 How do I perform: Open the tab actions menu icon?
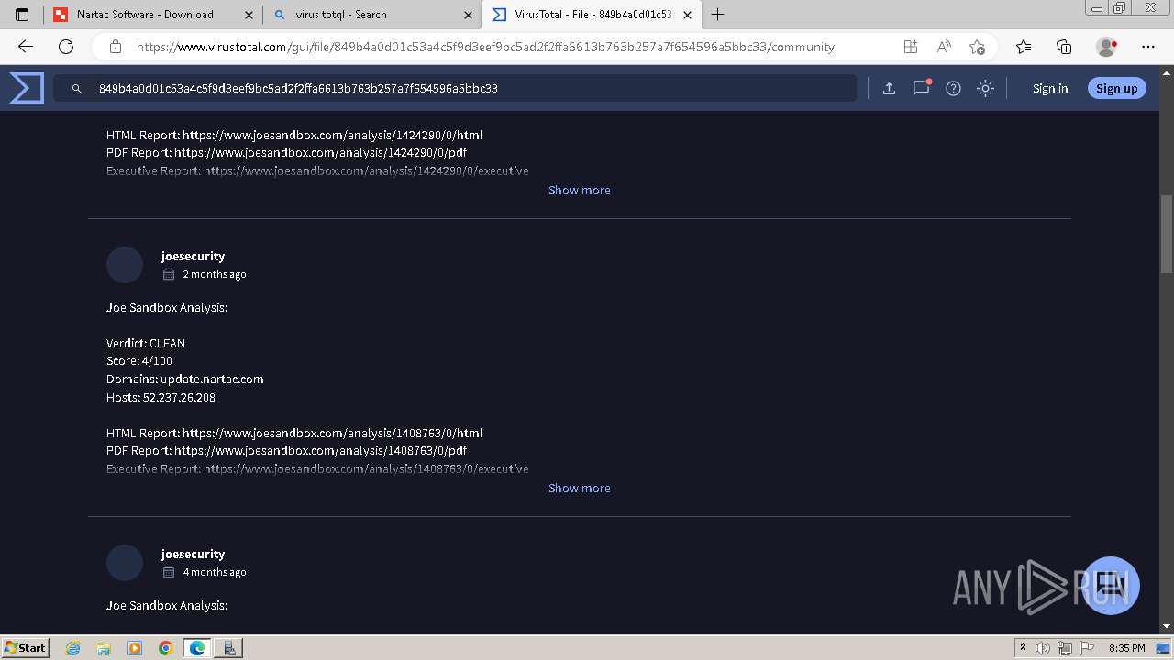22,15
